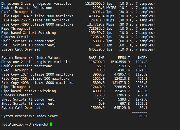Viewport: 180px width, 130px height.
Task: Click the green terminal cursor block
Action: 51,124
